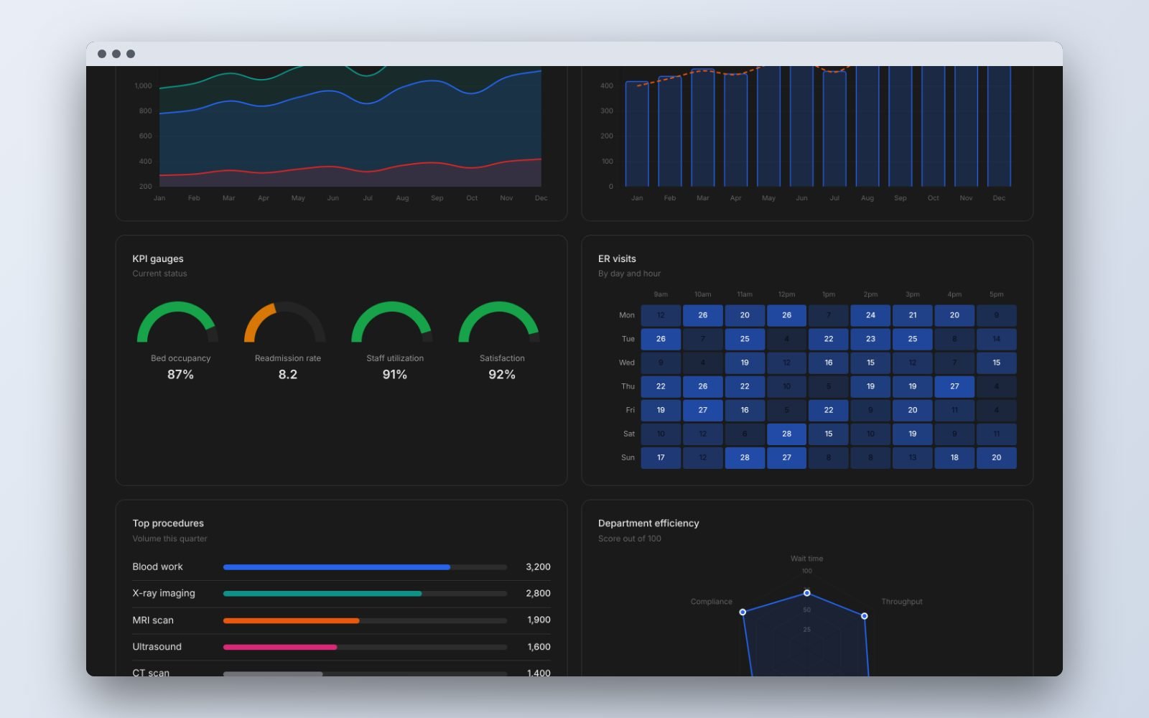Click the 92% Satisfaction value
The image size is (1149, 718).
click(502, 374)
